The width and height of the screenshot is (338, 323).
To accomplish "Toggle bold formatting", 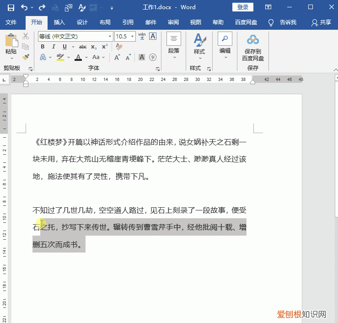I will (43, 47).
